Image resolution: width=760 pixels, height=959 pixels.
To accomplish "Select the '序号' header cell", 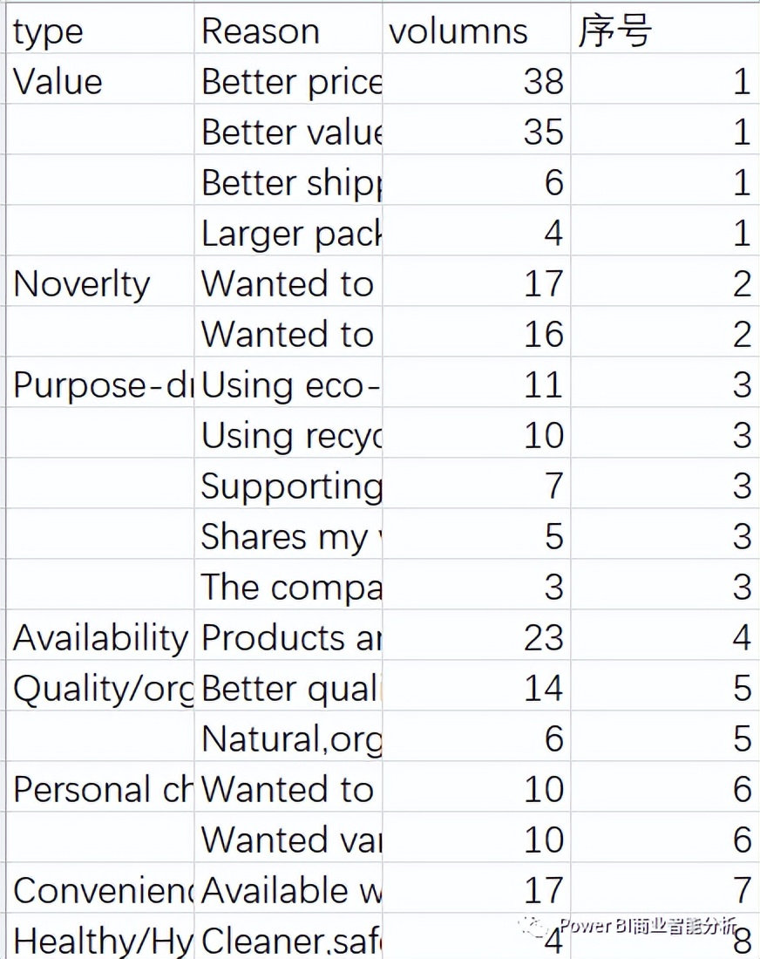I will pos(665,29).
